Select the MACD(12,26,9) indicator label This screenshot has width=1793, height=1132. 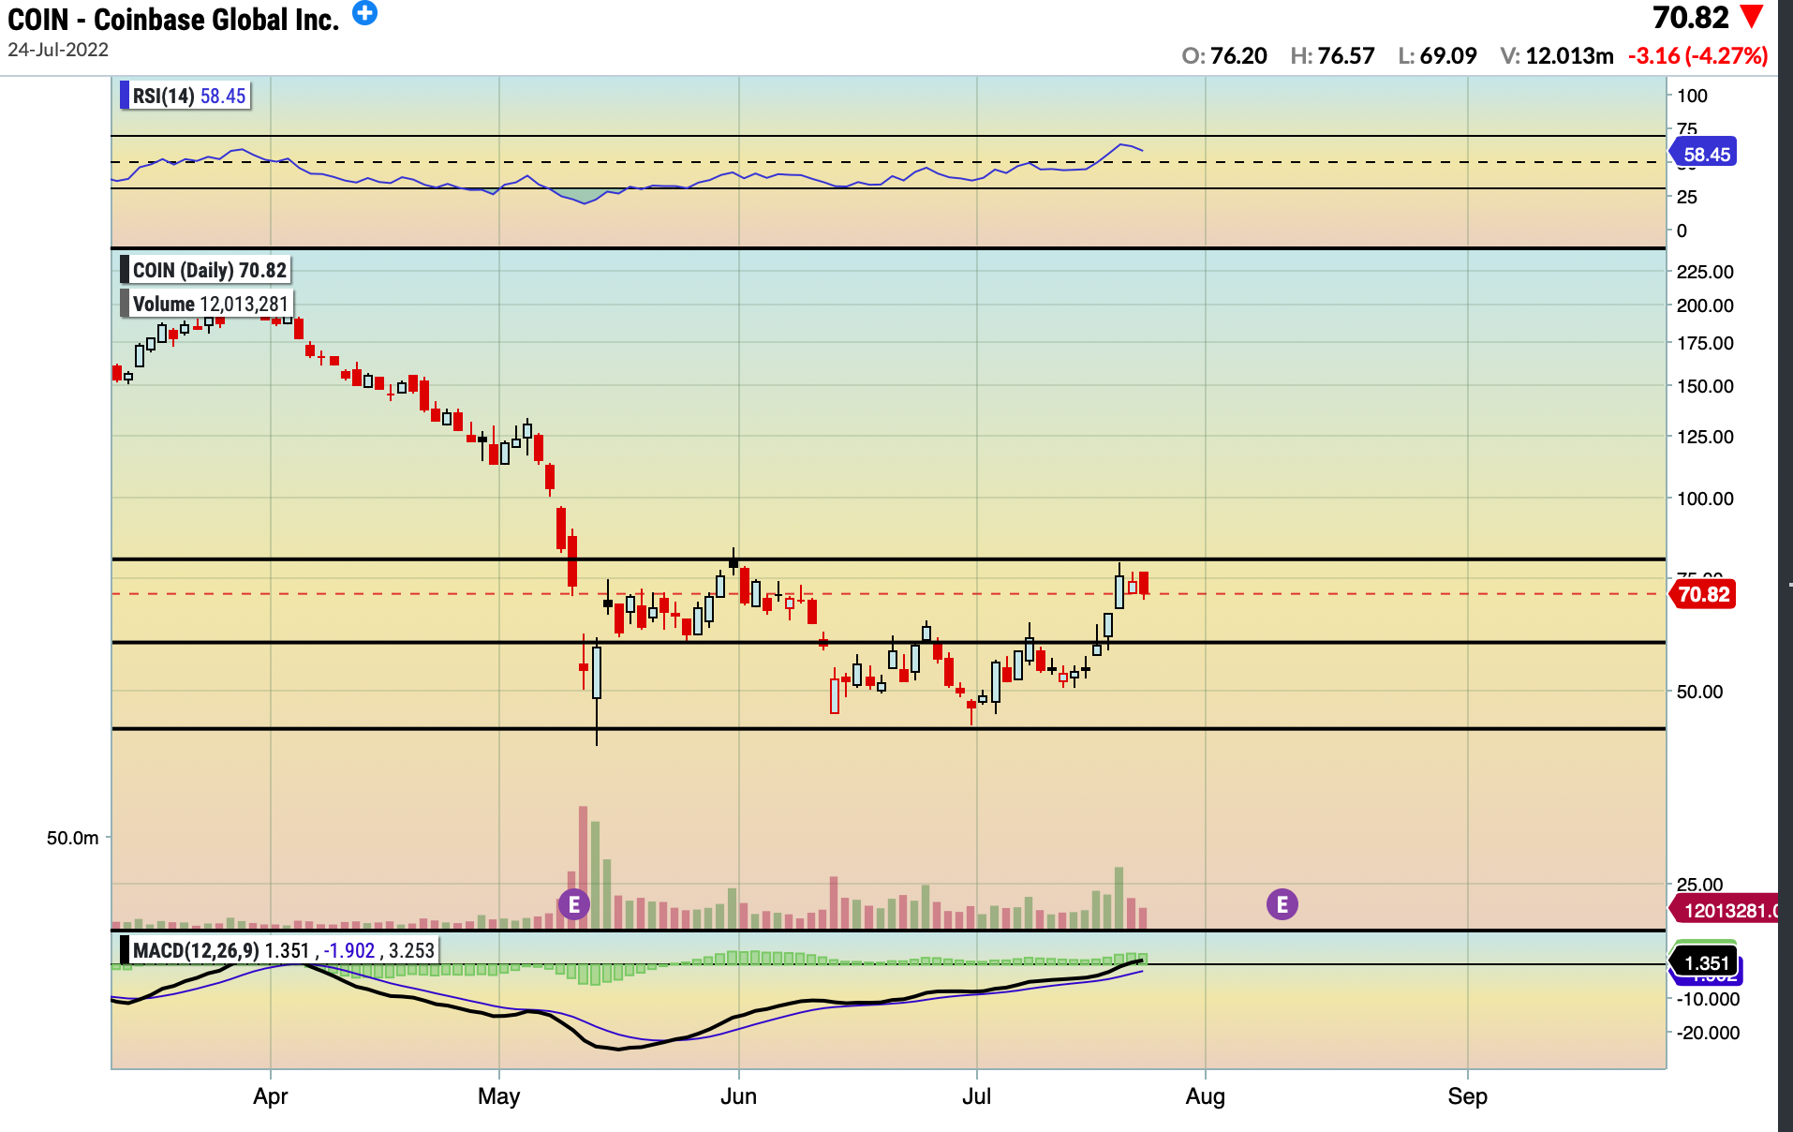pos(279,950)
